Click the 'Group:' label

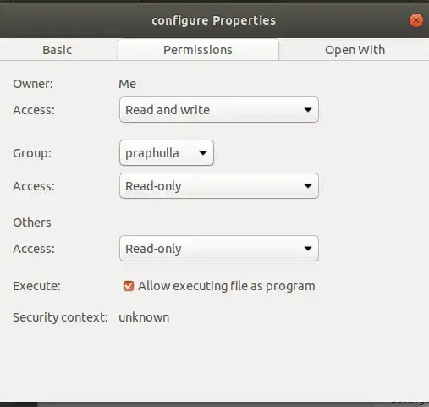click(32, 153)
